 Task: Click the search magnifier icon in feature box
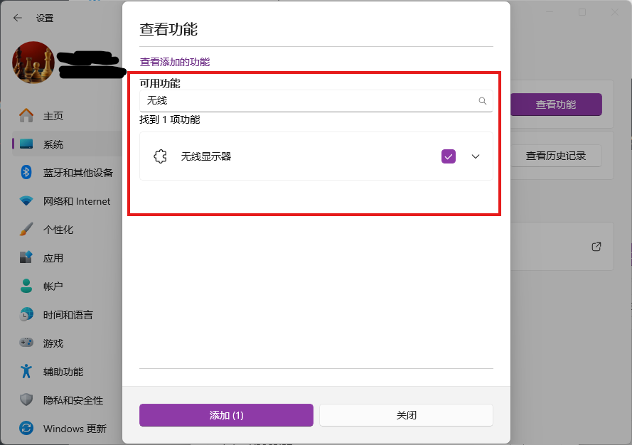tap(483, 101)
